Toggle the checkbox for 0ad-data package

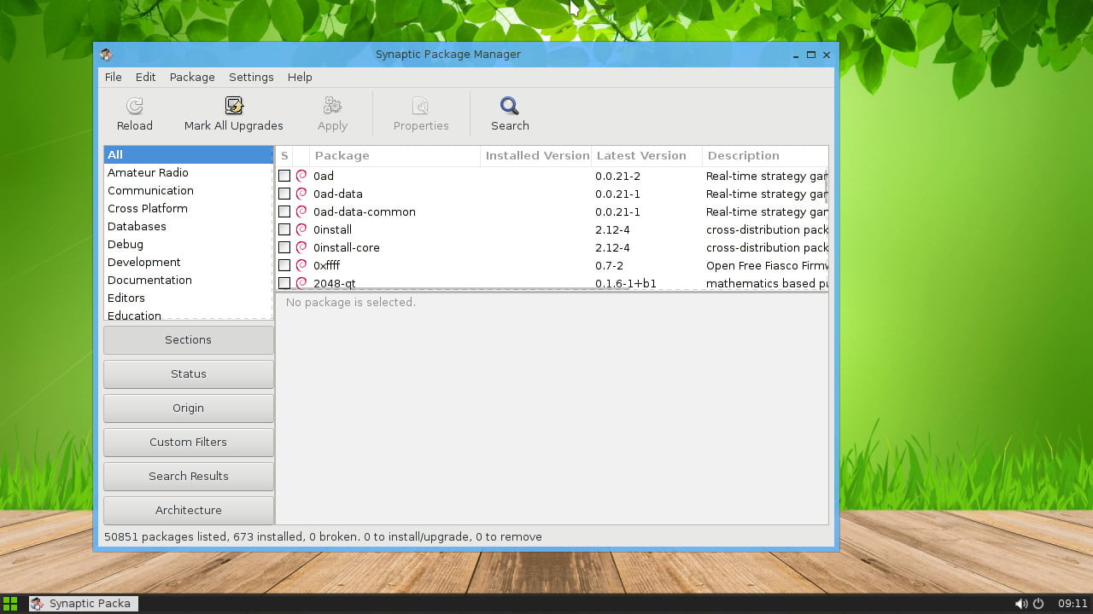[x=284, y=194]
